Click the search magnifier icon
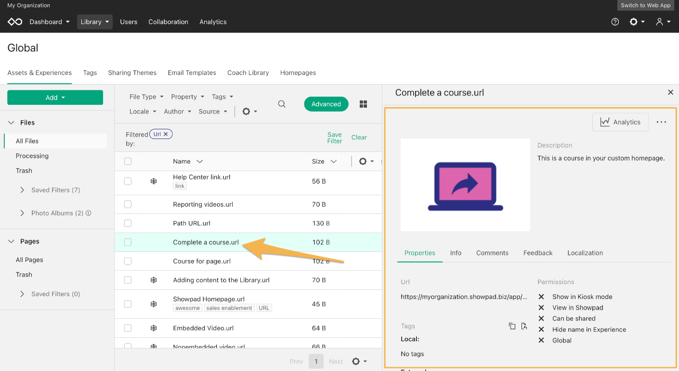The width and height of the screenshot is (679, 371). coord(282,104)
